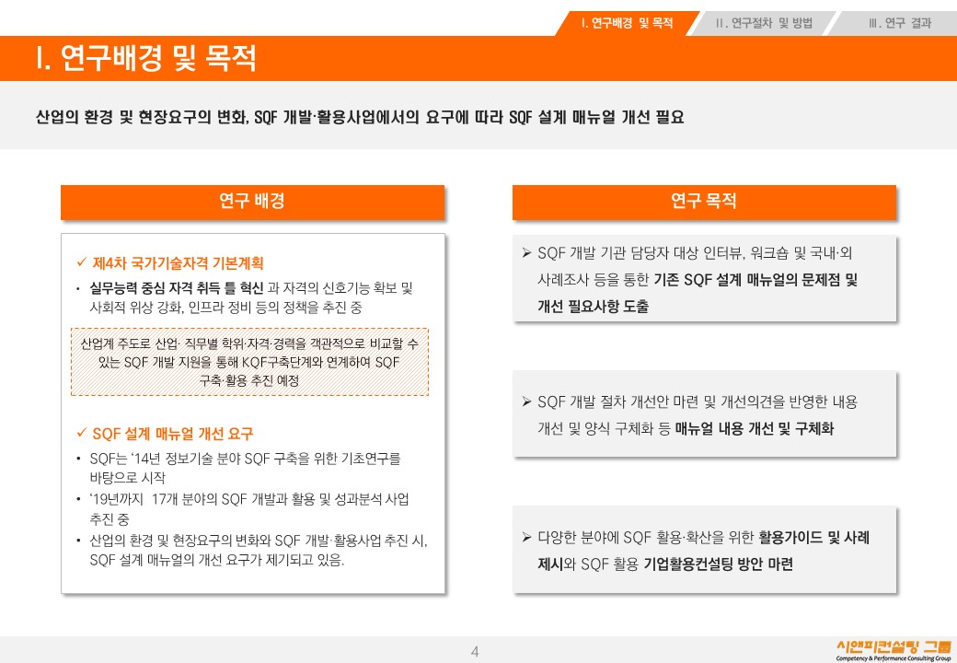Click the bold text '기업활용컨설팅 방안 마련'

[x=719, y=564]
